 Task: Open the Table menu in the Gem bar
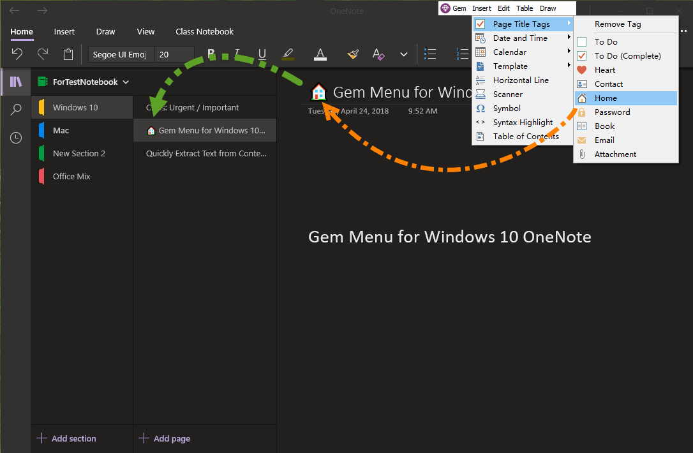point(525,8)
